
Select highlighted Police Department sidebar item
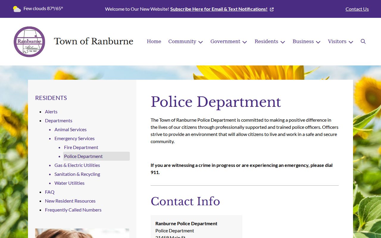(96, 156)
